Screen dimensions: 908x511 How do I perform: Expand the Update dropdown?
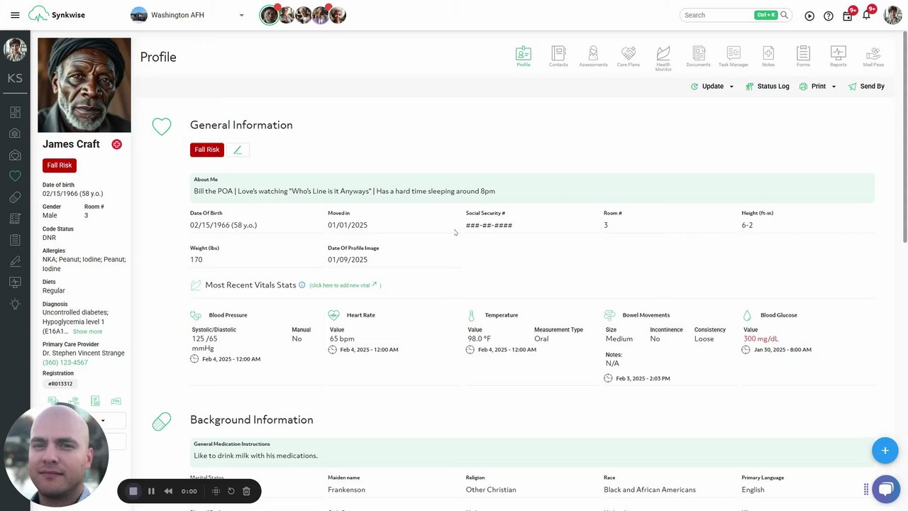tap(712, 87)
